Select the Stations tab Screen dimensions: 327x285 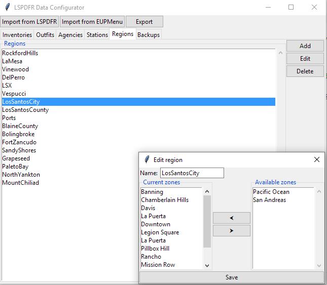97,35
